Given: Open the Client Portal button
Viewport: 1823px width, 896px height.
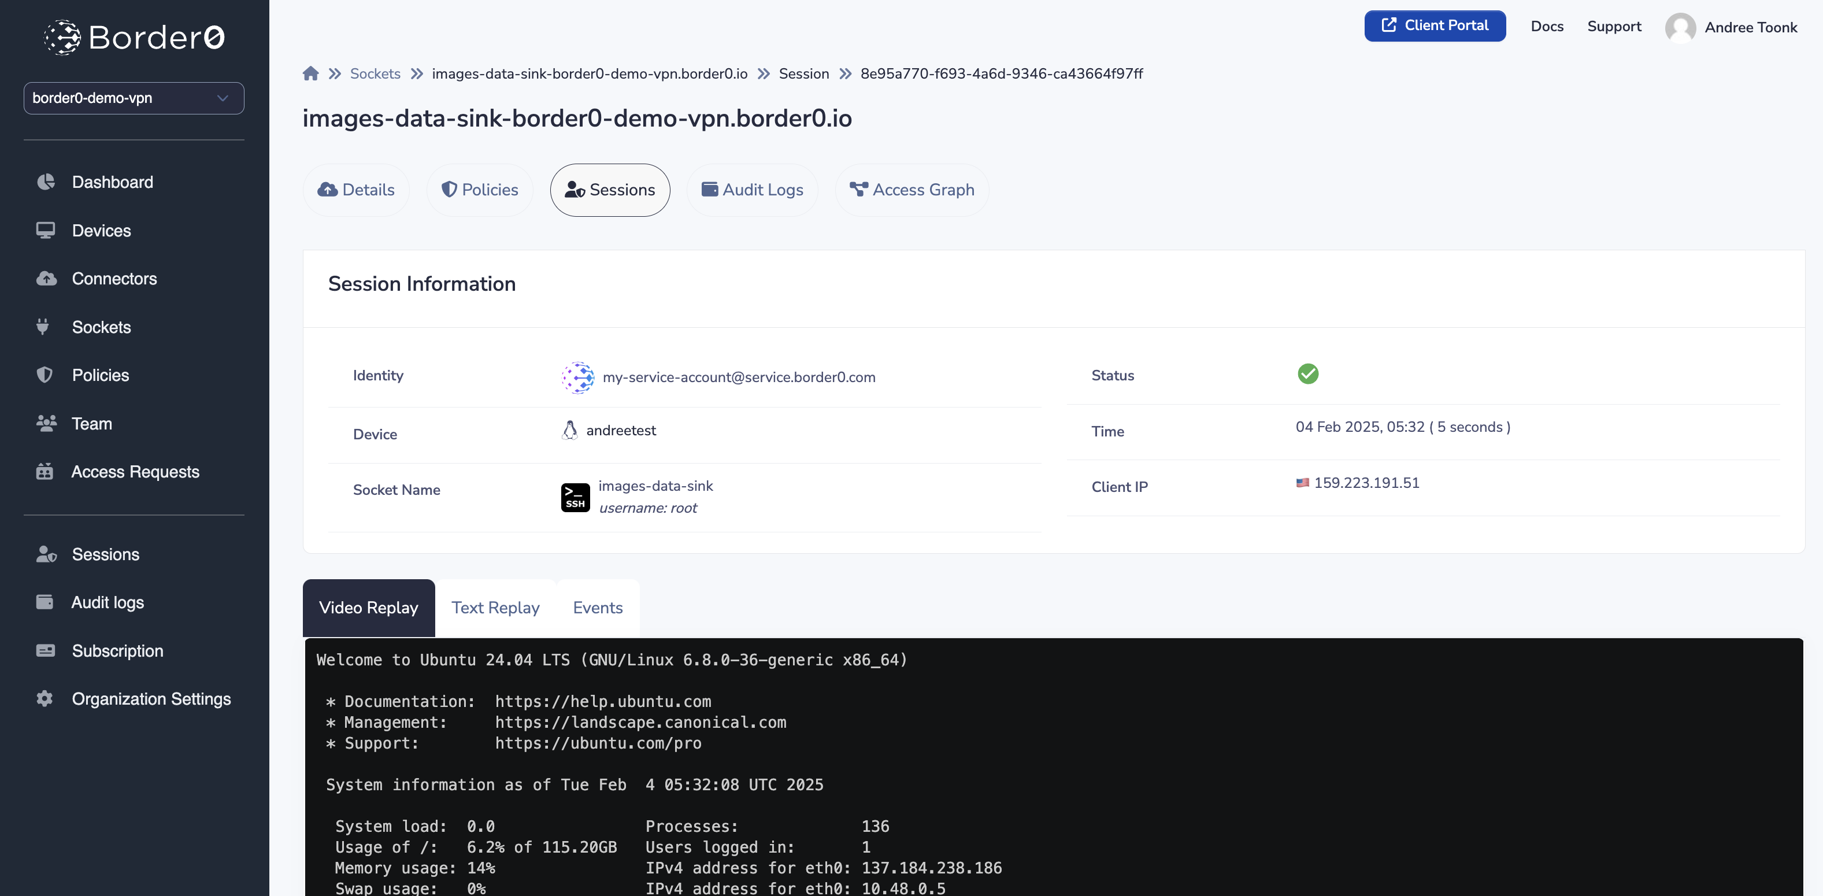Looking at the screenshot, I should coord(1435,26).
